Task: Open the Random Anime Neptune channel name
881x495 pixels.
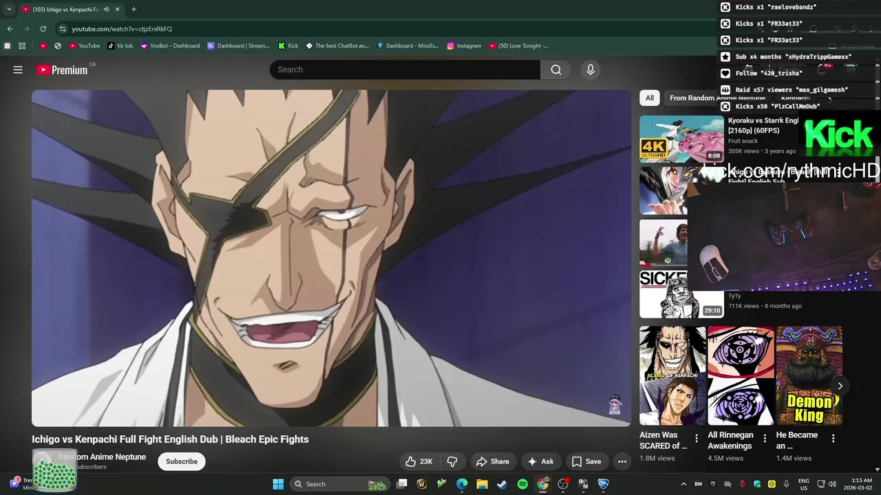Action: click(x=102, y=456)
